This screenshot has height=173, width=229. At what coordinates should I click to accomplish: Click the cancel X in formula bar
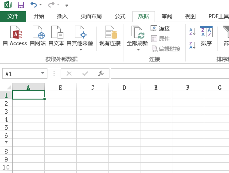[x=69, y=73]
